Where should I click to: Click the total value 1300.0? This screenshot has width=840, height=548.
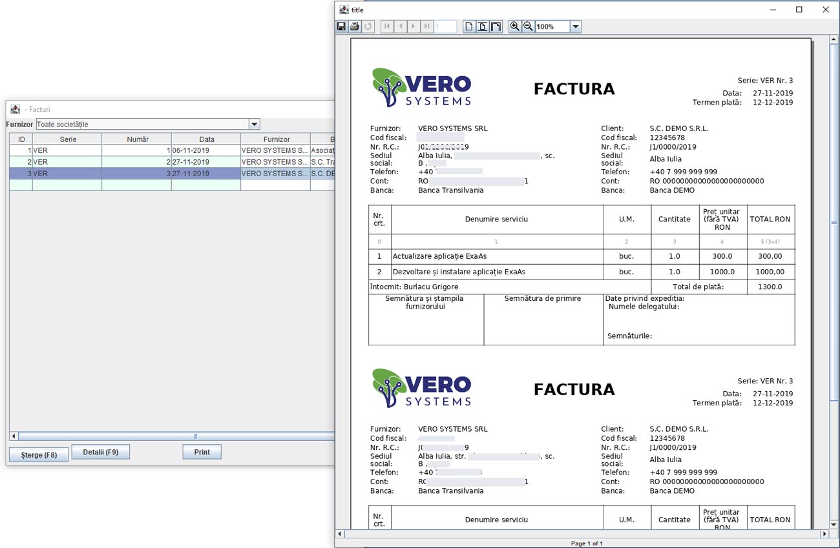770,287
